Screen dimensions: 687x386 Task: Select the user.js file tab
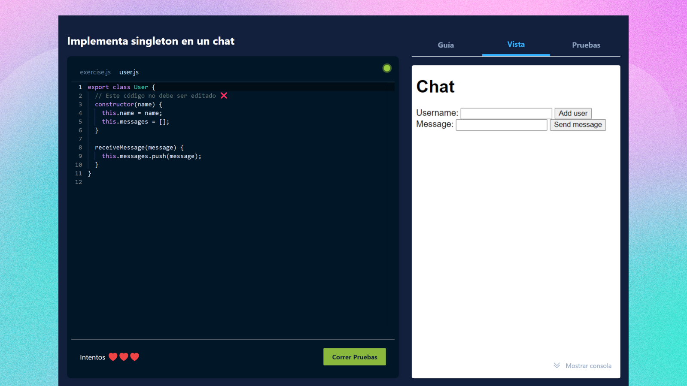[x=129, y=72]
